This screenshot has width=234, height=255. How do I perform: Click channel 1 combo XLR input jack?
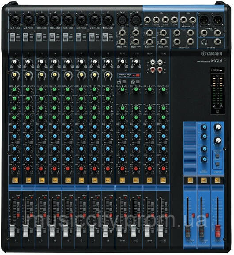point(15,20)
